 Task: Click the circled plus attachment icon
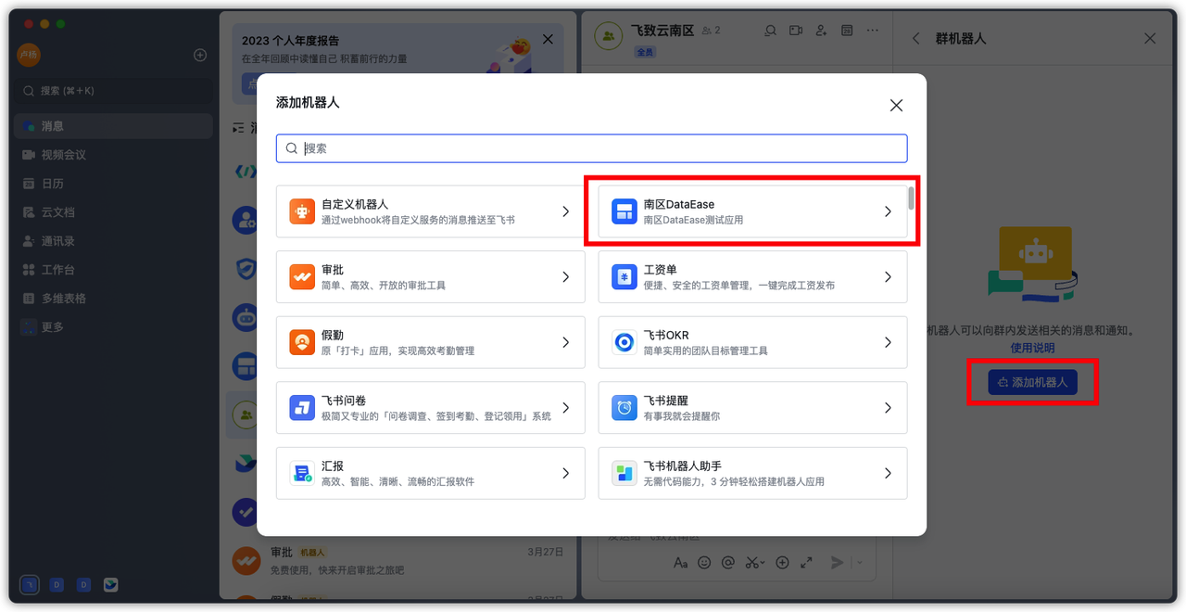(782, 562)
